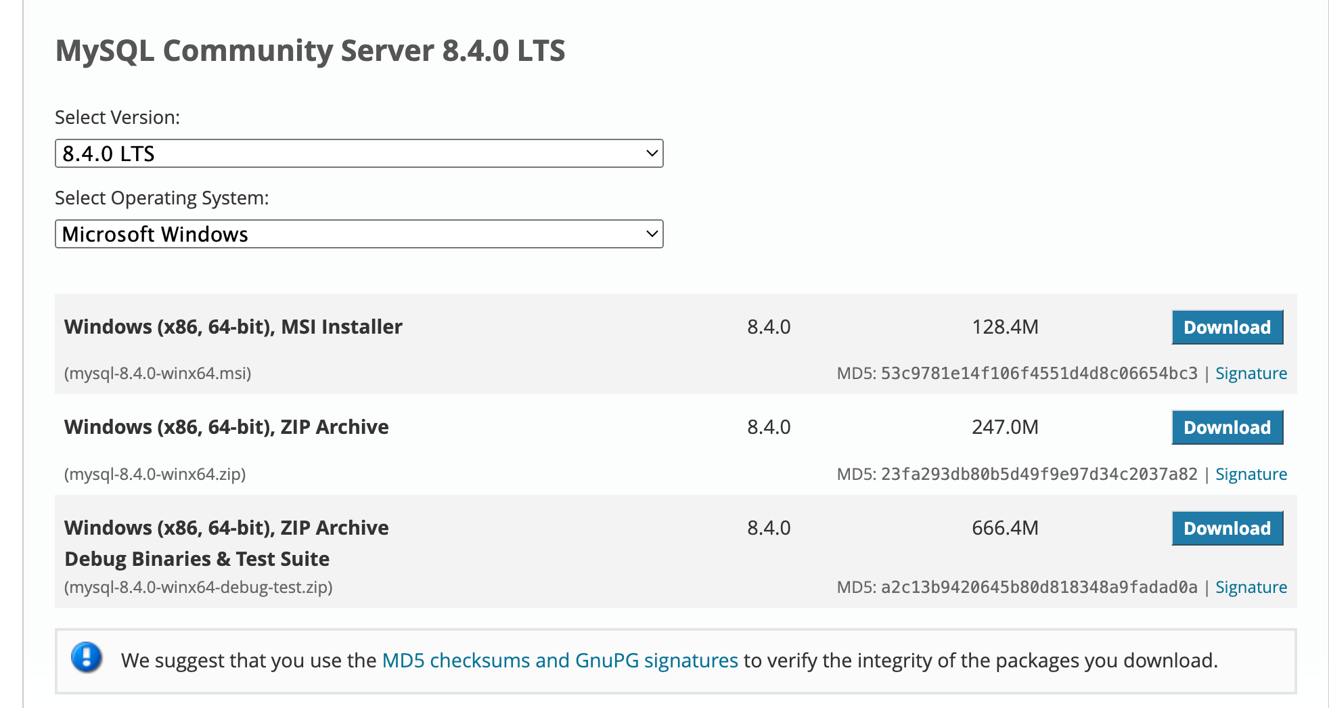Click the MSI Installer MD5 hash text

tap(1039, 374)
